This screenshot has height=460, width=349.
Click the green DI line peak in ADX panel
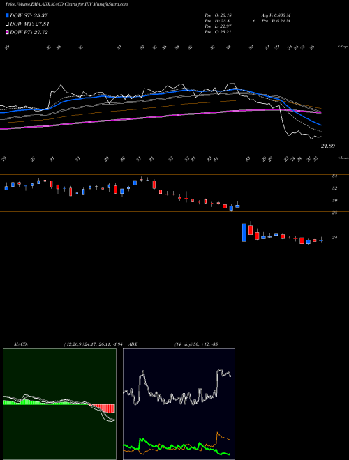point(143,440)
